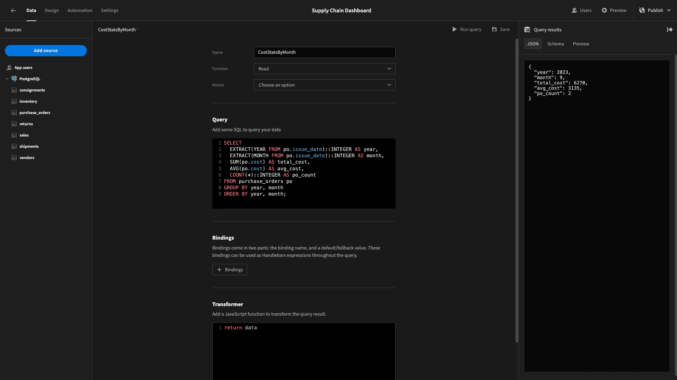677x380 pixels.
Task: Click the Users label in header
Action: (586, 11)
